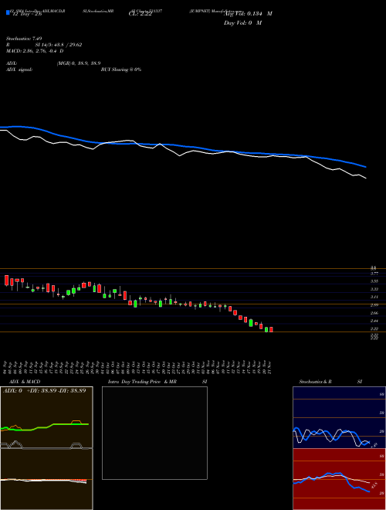Click the dark blue Stochastics chart panel
The height and width of the screenshot is (510, 386).
[339, 417]
